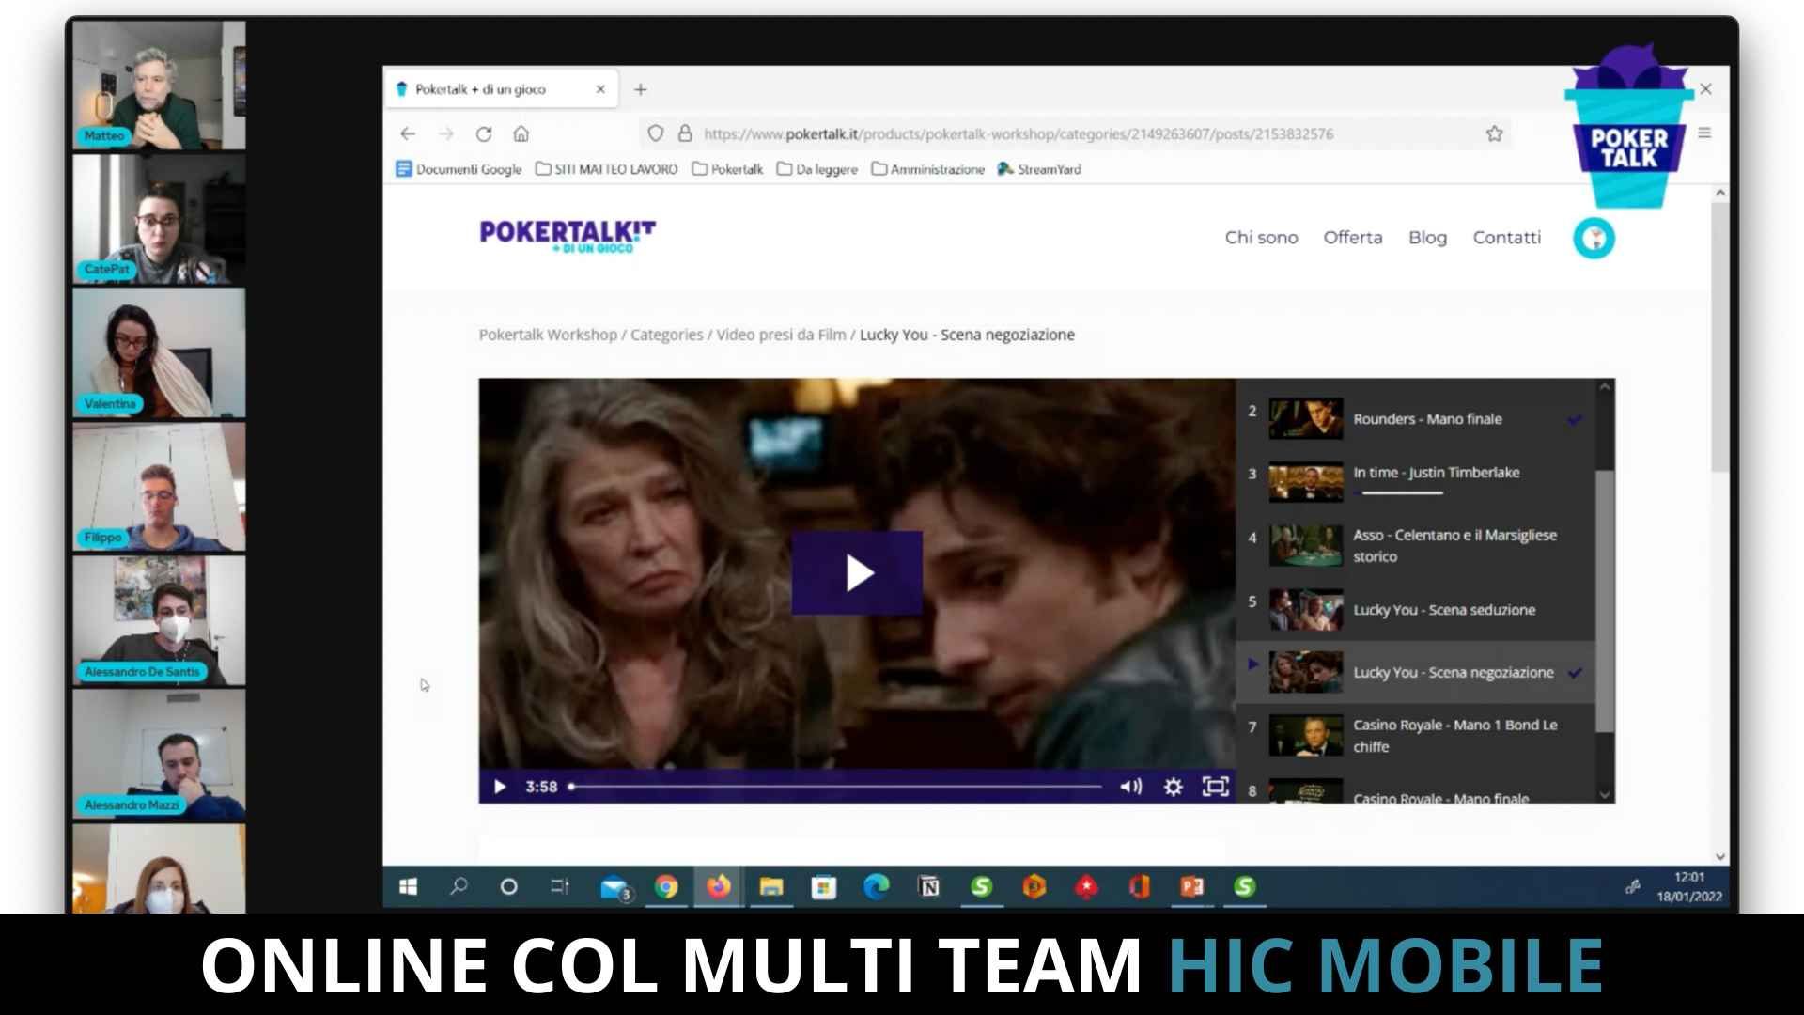Reload the page in browser
1804x1015 pixels.
pos(484,133)
